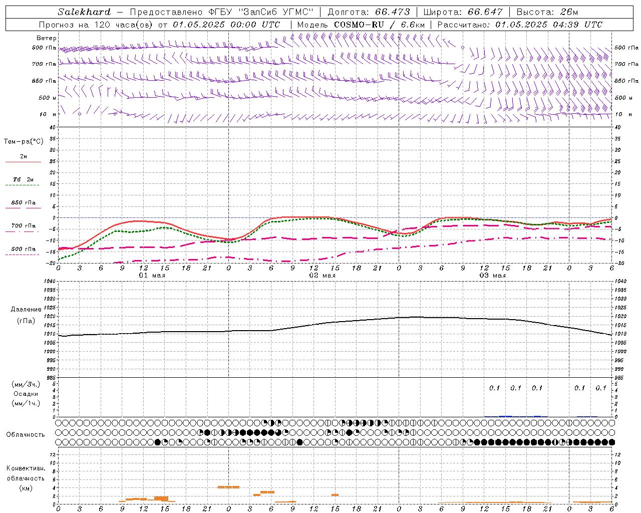The height and width of the screenshot is (513, 641).
Task: Click the '01 мая' date label
Action: 152,276
